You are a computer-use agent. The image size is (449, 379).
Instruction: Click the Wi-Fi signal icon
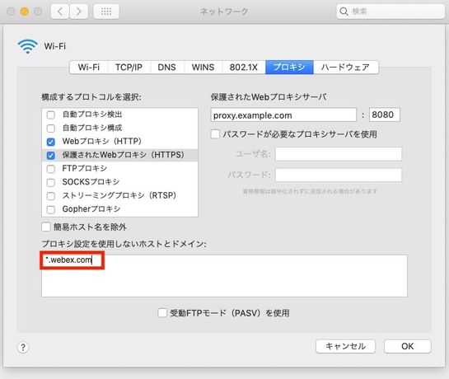coord(27,46)
